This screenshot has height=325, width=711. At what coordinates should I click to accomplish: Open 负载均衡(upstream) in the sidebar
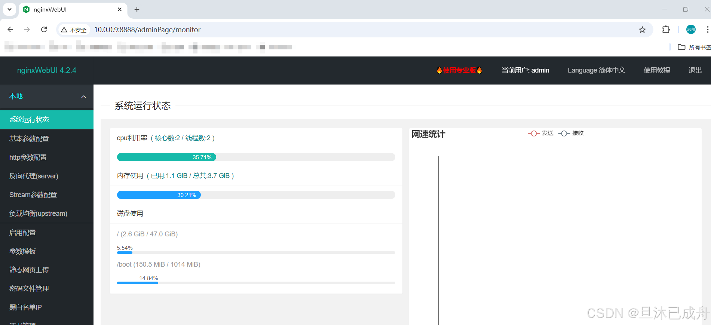(x=47, y=214)
